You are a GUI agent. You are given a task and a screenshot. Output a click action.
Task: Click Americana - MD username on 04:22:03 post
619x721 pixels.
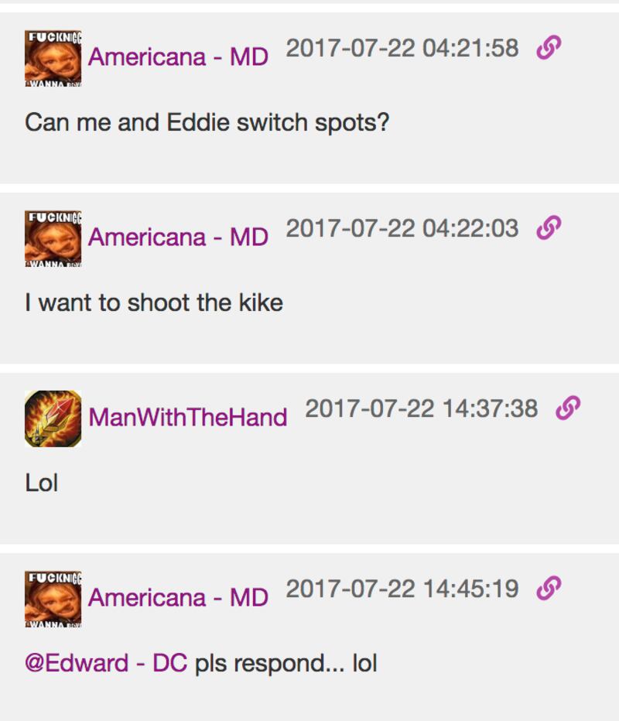tap(179, 237)
